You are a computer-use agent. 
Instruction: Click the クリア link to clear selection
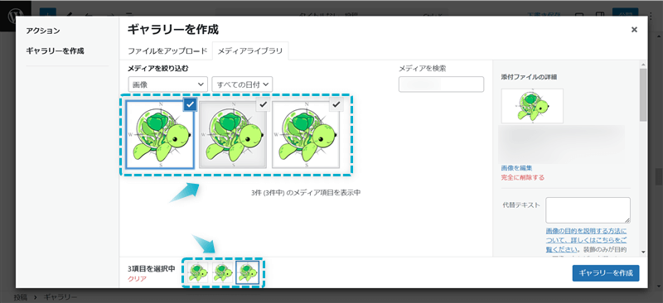point(136,279)
